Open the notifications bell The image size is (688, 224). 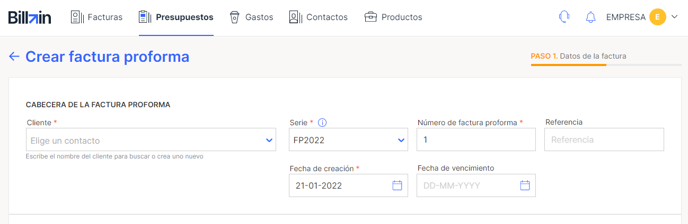coord(590,17)
